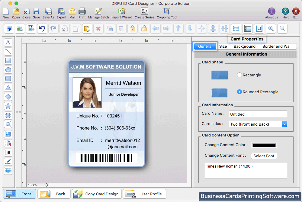302x202 pixels.
Task: Send the card via Mail icon
Action: [x=72, y=13]
